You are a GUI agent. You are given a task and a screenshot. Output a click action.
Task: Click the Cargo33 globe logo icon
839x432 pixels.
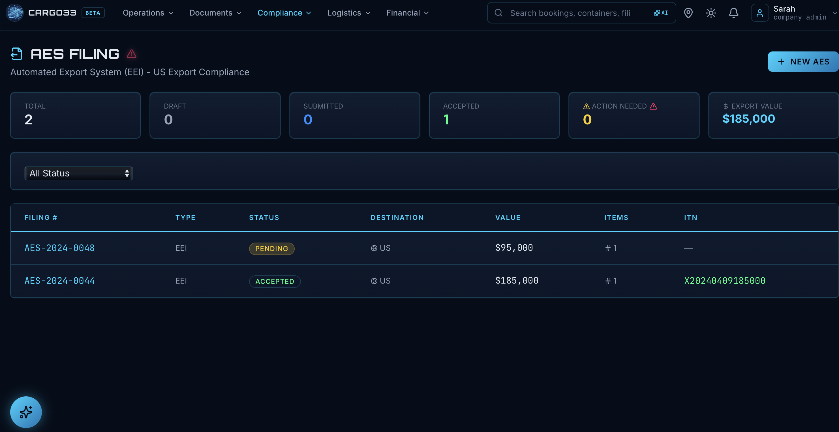15,13
